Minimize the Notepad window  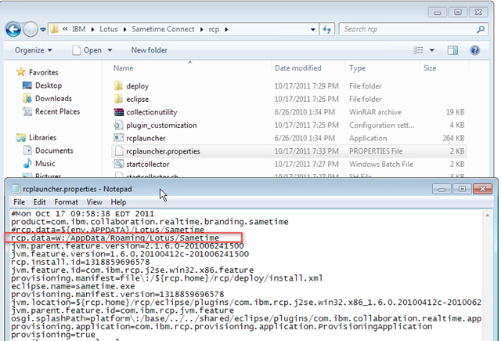(x=442, y=189)
